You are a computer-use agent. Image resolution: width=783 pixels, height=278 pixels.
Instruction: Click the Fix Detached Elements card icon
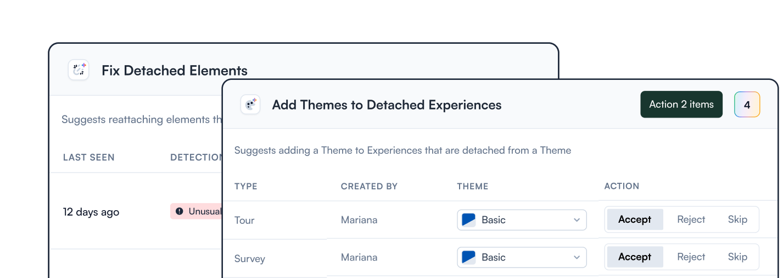coord(79,70)
